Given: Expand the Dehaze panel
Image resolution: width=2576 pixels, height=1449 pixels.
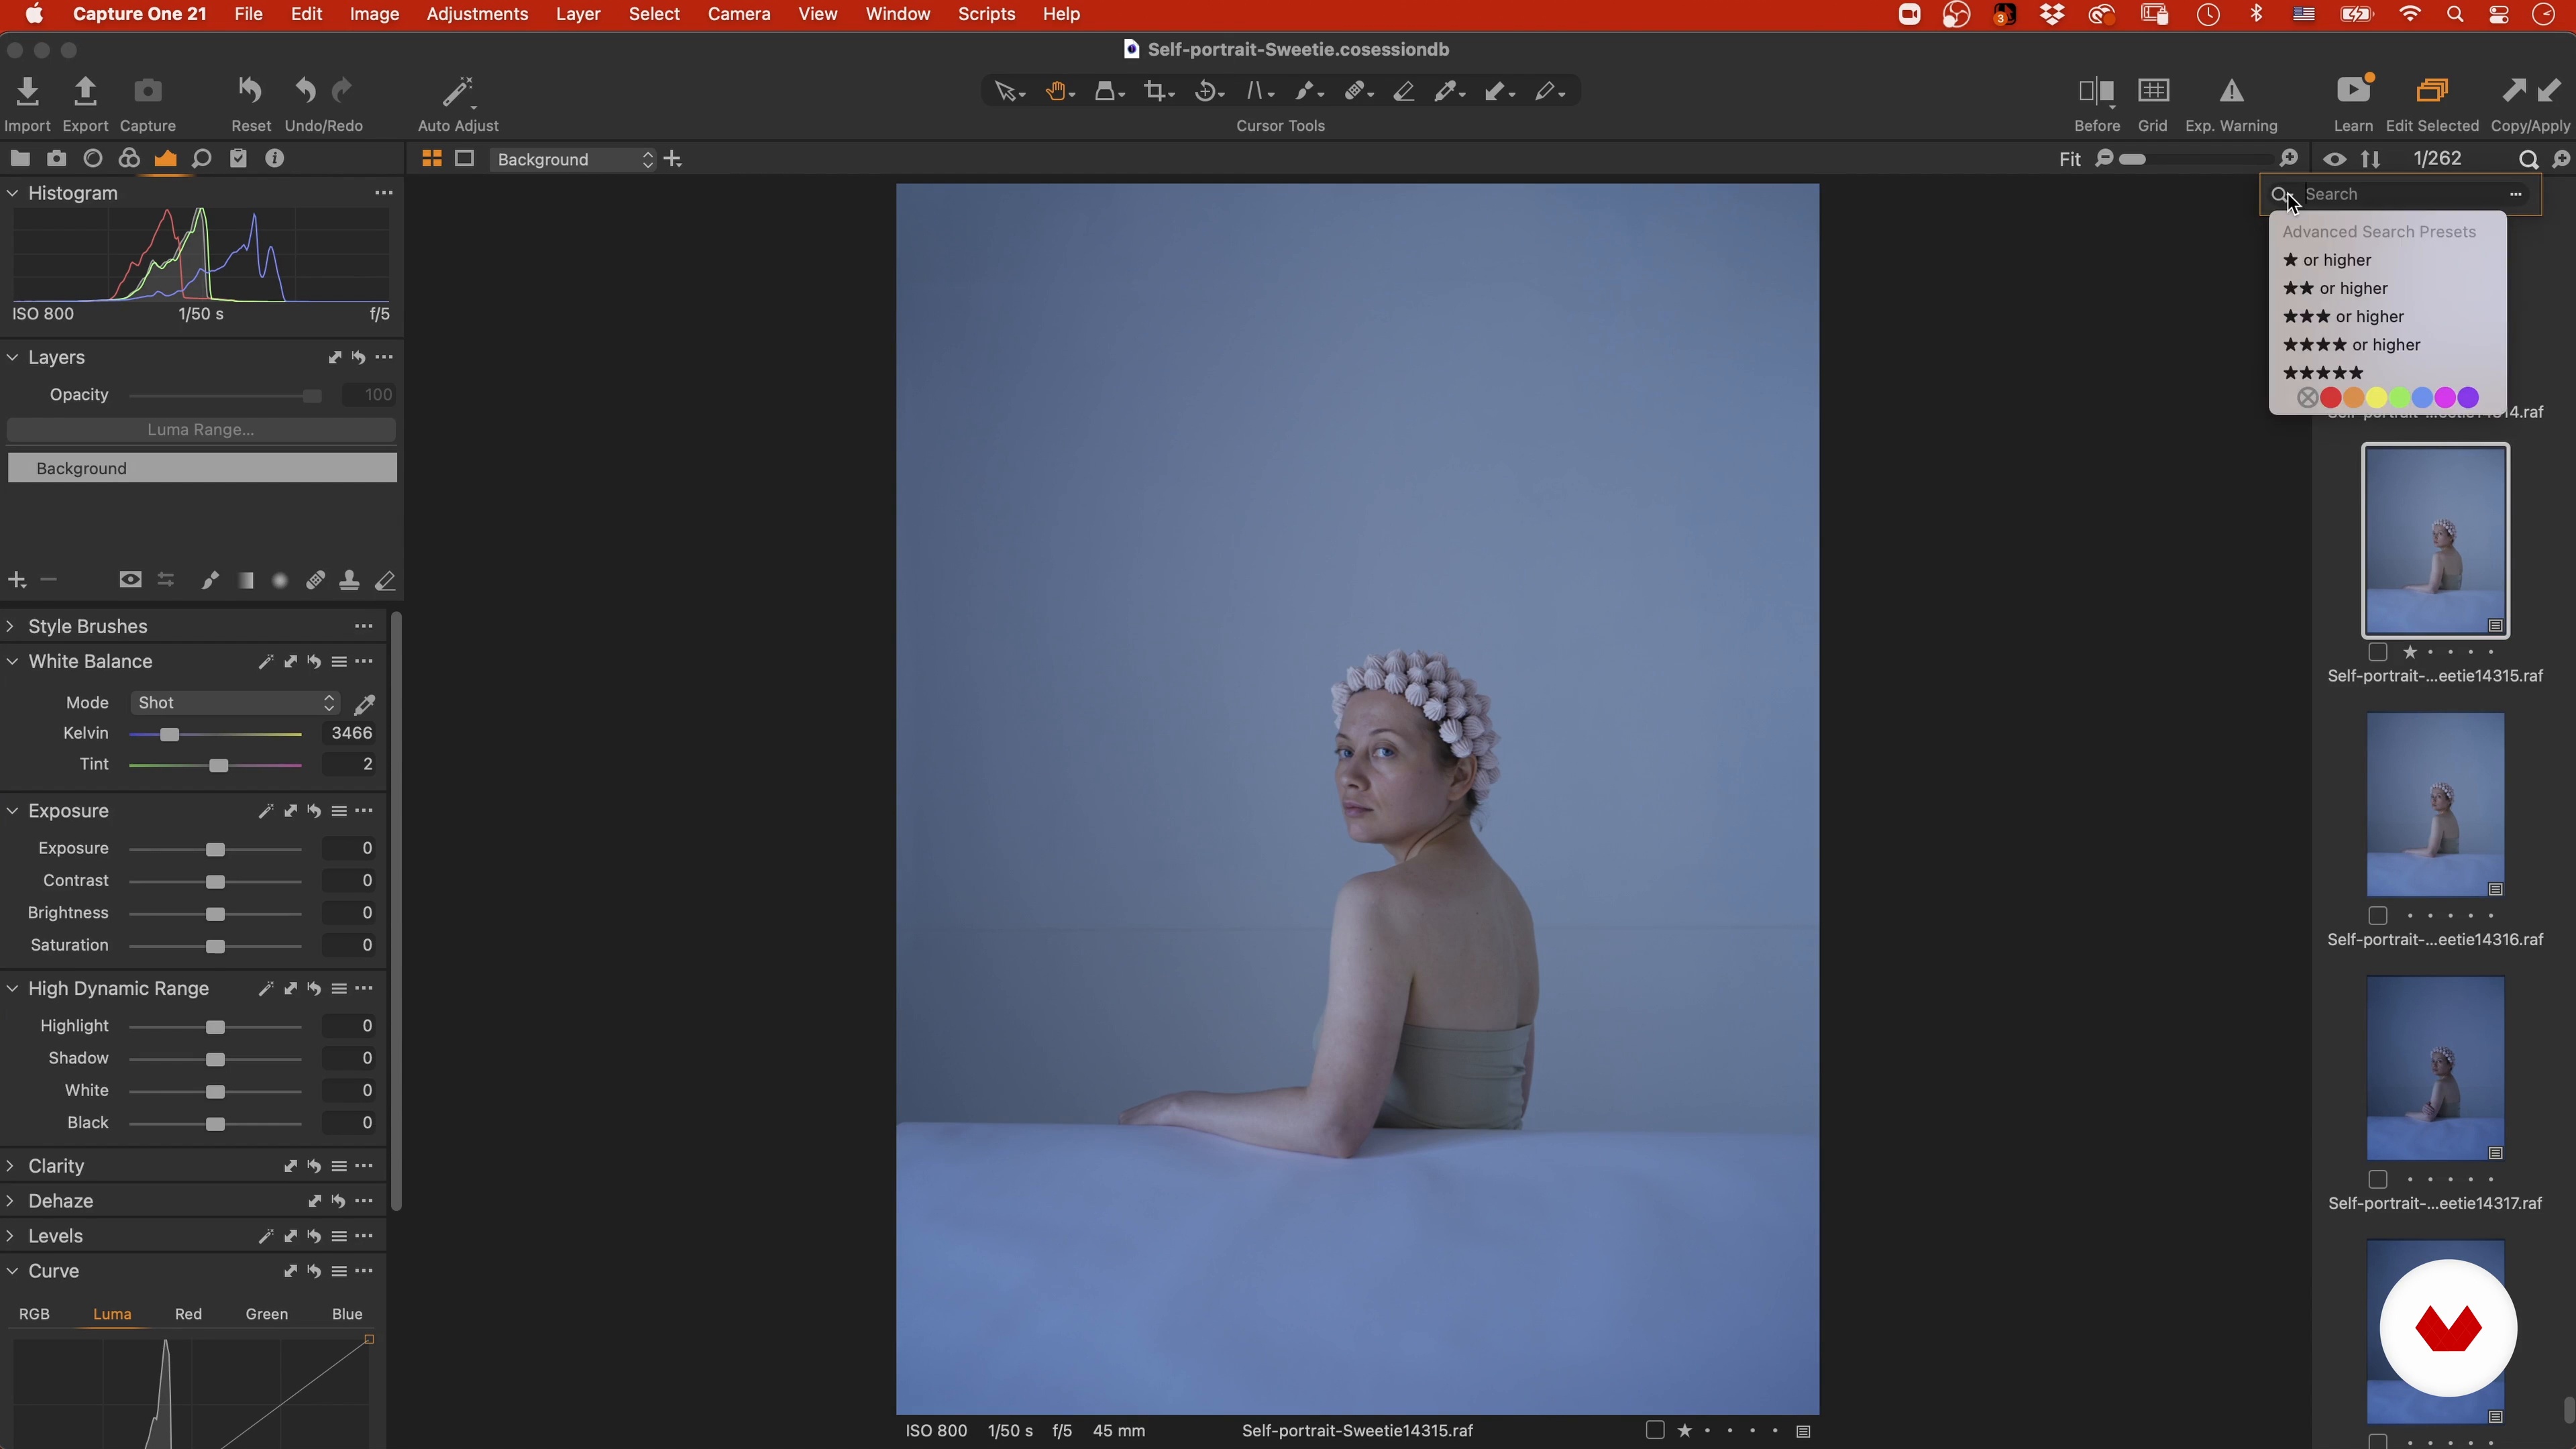Looking at the screenshot, I should coord(11,1202).
